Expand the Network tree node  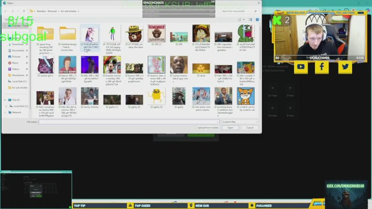pyautogui.click(x=5, y=112)
